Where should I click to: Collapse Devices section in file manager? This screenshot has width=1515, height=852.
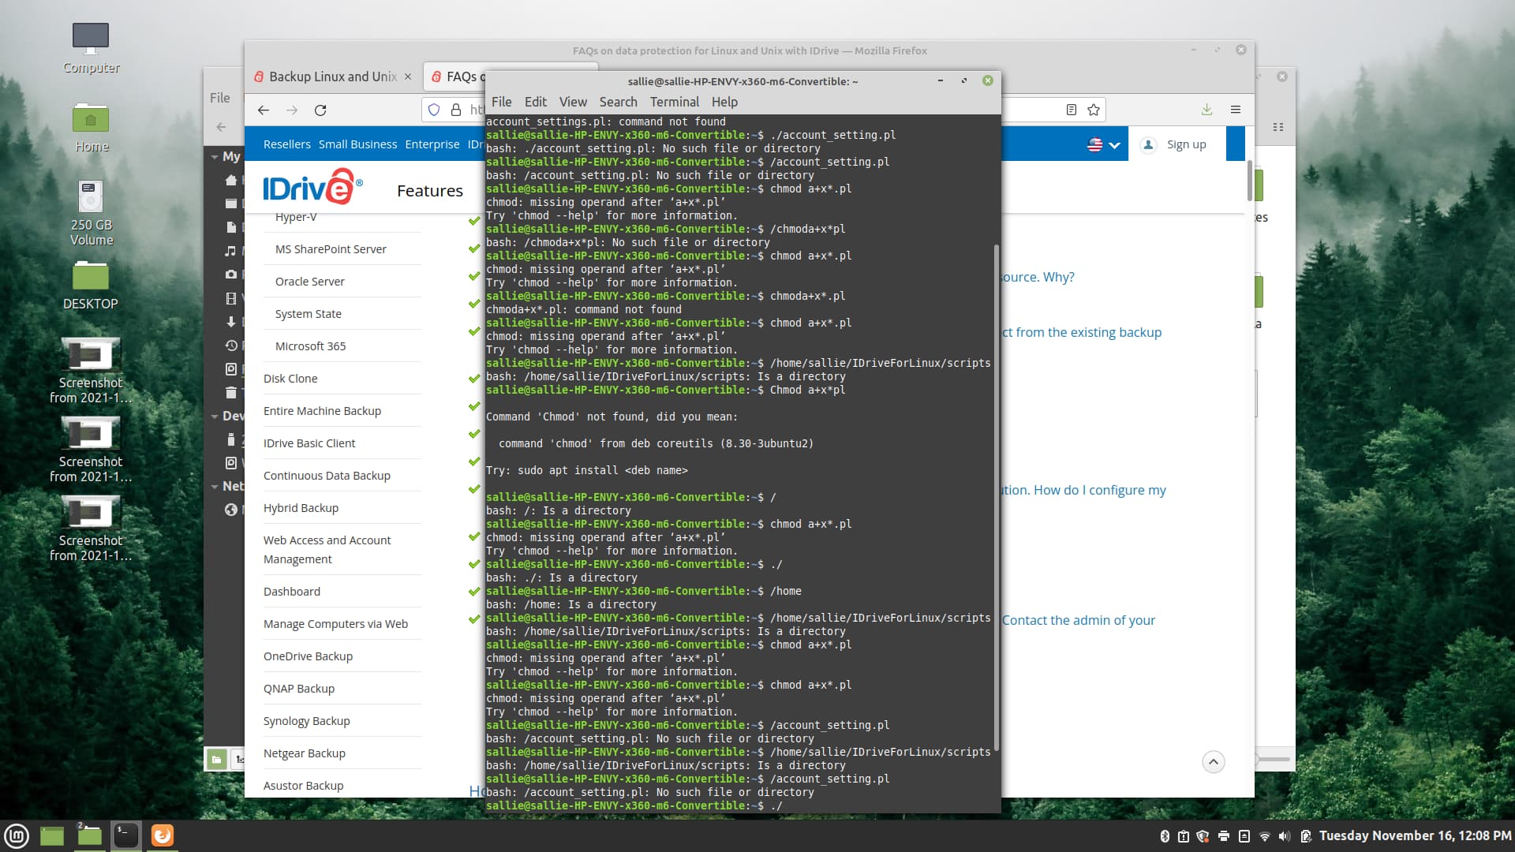pyautogui.click(x=215, y=416)
